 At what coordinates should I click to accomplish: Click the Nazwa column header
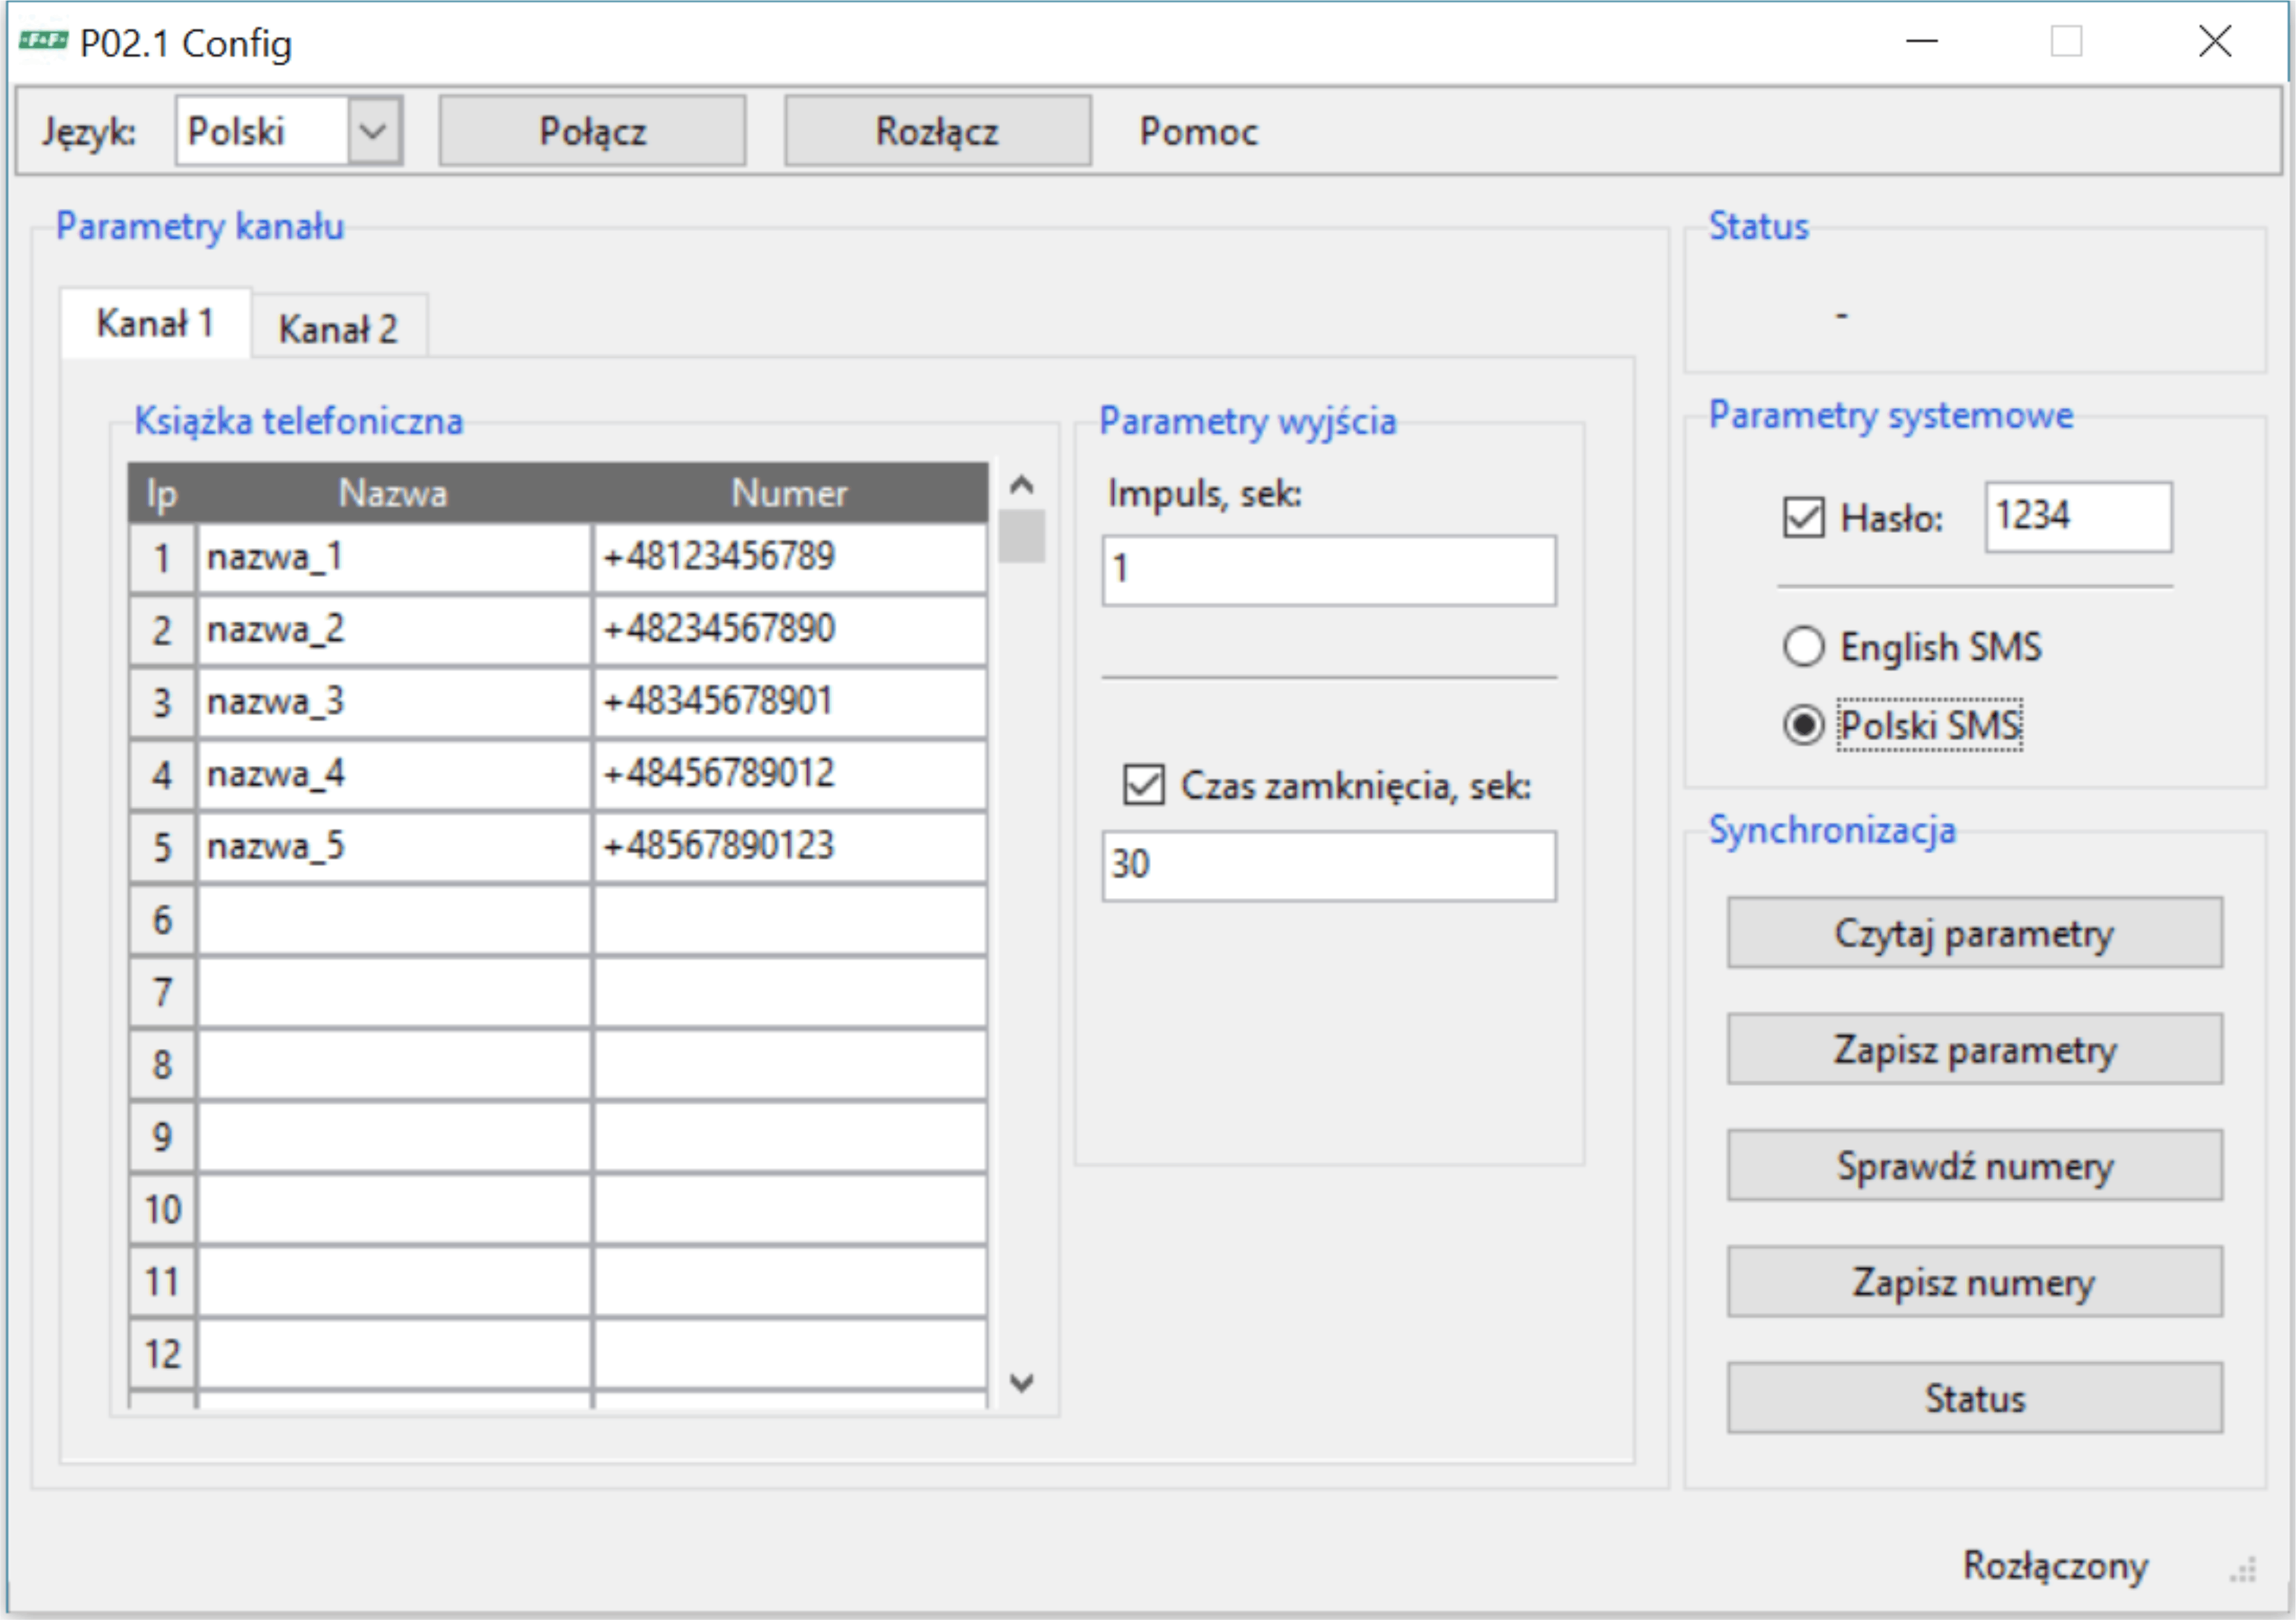click(x=394, y=492)
